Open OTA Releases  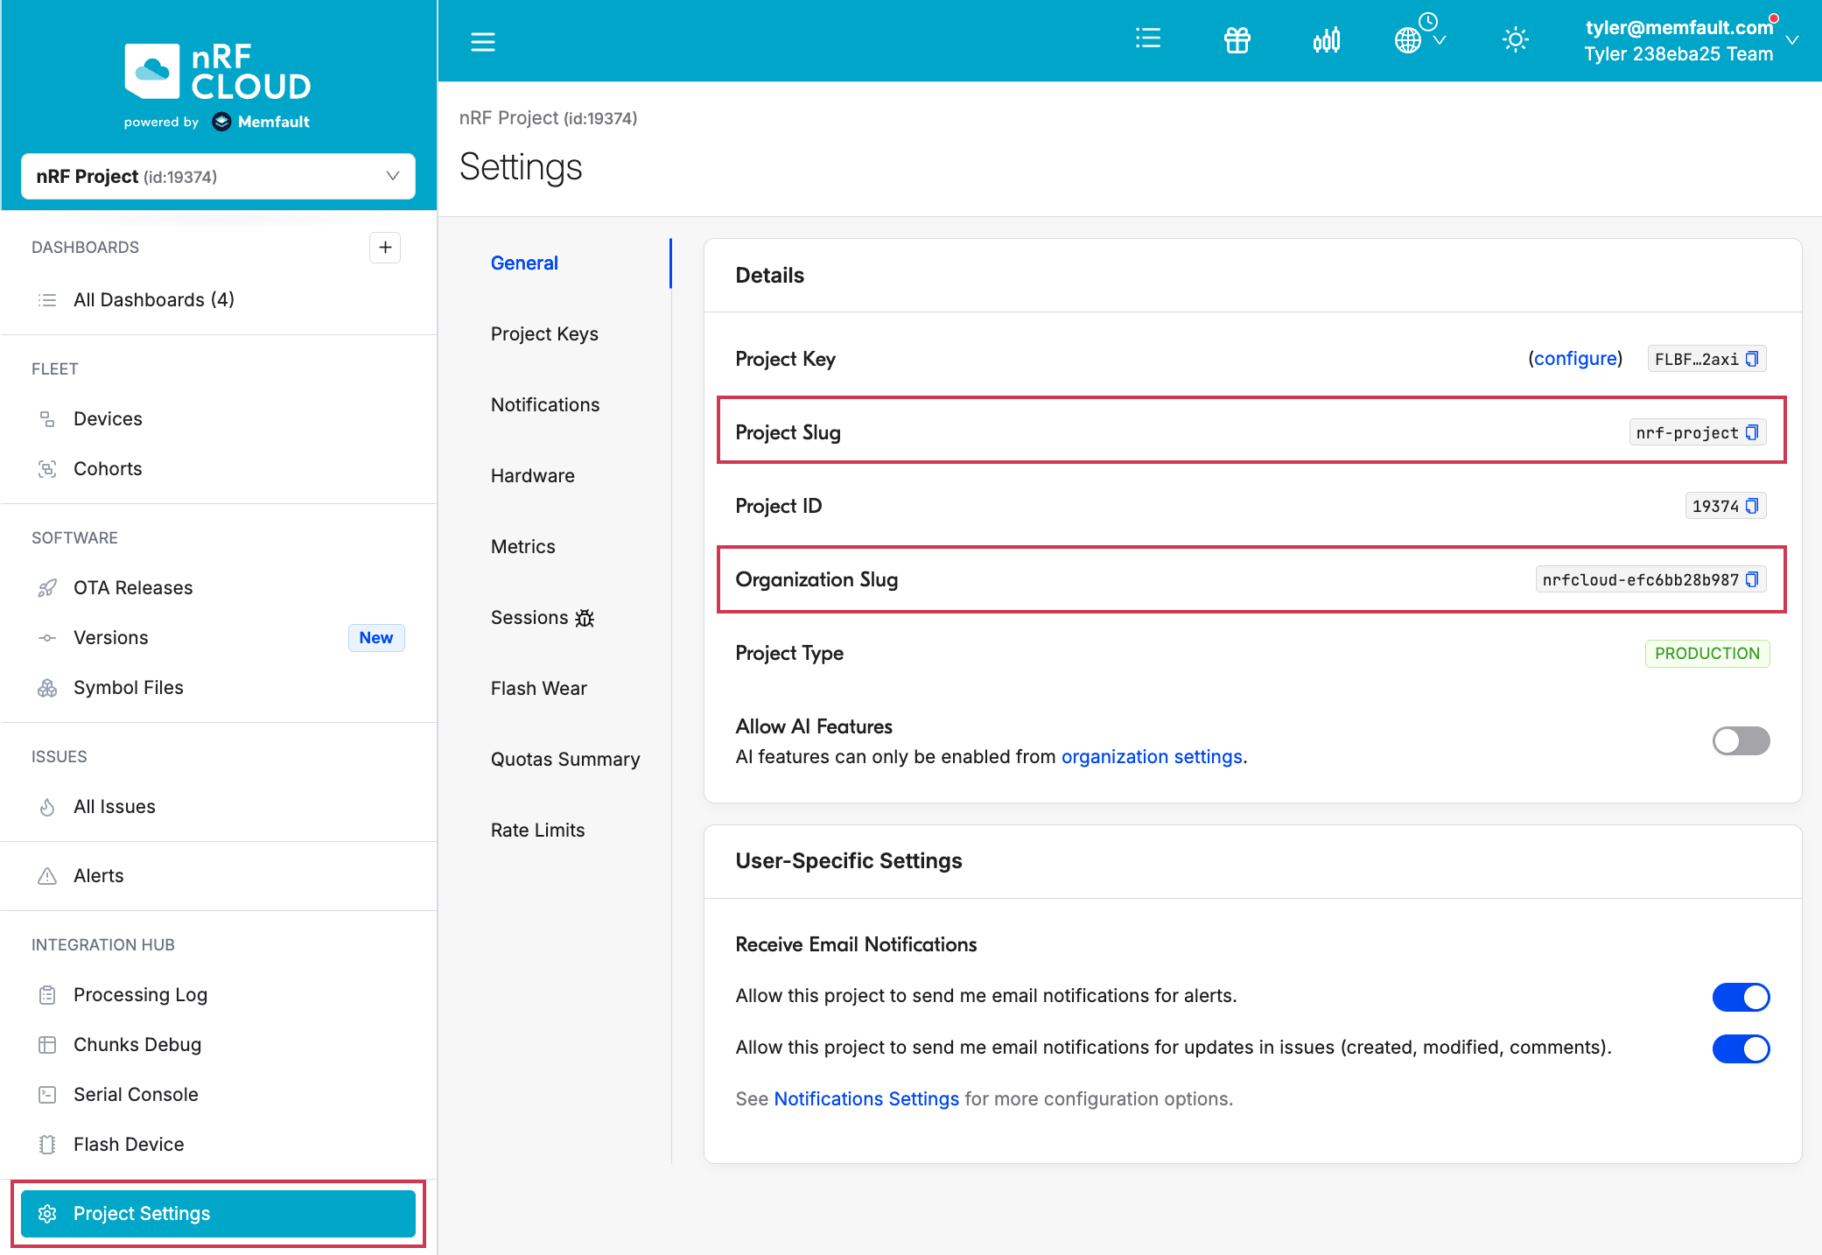click(x=133, y=587)
